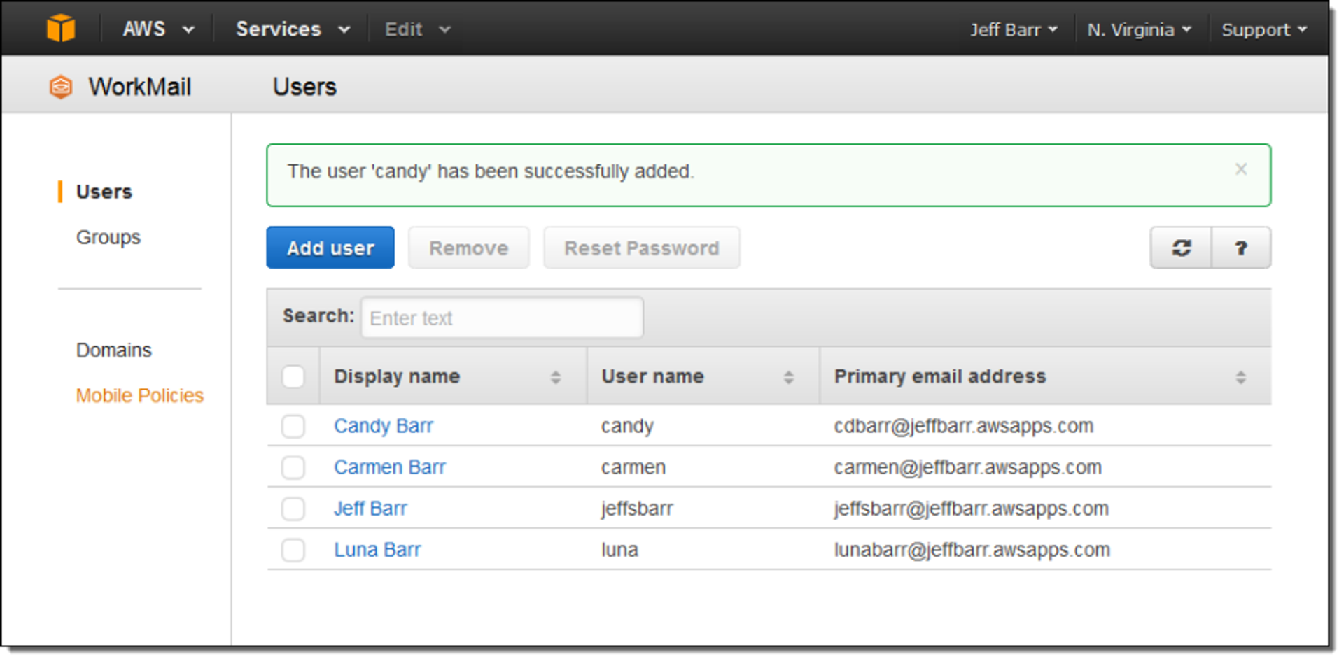Open the Carmen Barr user profile
1344x661 pixels.
click(x=390, y=467)
